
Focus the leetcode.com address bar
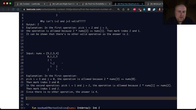[x=70, y=9]
